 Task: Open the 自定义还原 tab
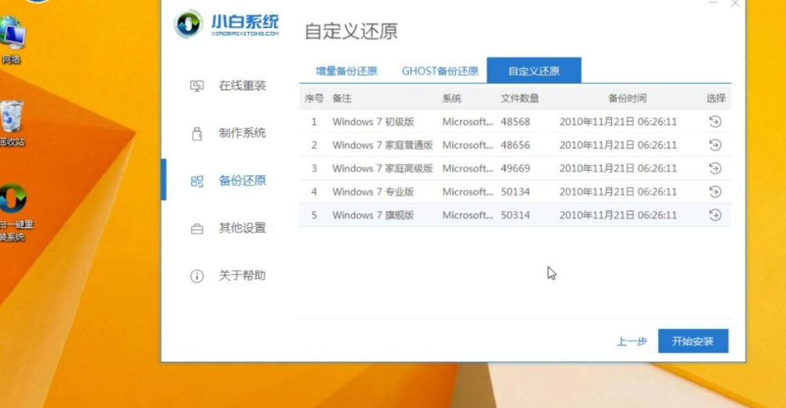(533, 71)
